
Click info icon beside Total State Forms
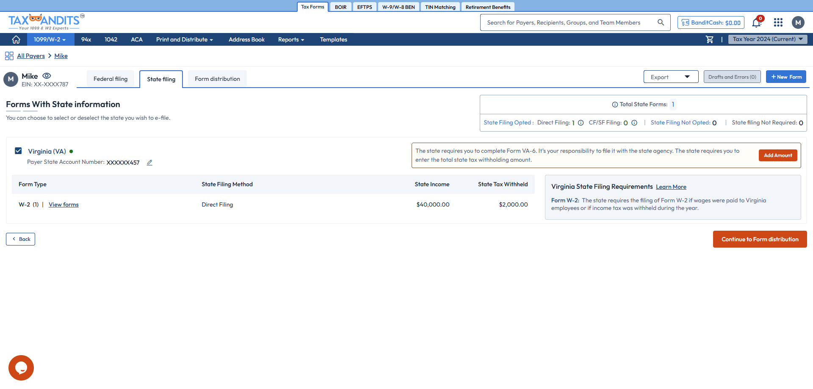click(615, 105)
